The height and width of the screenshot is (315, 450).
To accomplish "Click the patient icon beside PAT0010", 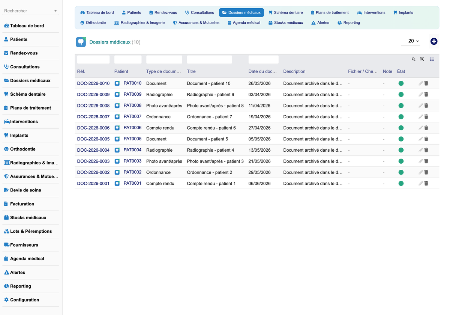I will pyautogui.click(x=117, y=83).
